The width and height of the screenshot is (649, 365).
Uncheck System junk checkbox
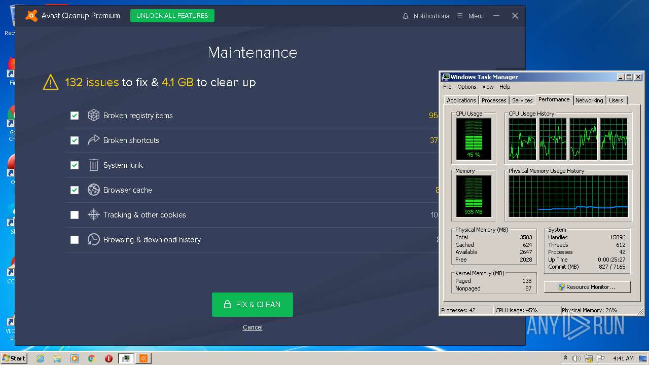75,165
